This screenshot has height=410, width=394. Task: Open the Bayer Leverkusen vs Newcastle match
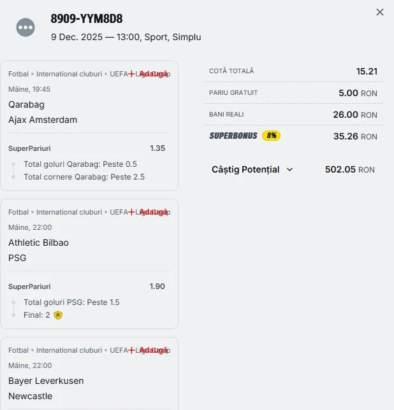point(46,388)
